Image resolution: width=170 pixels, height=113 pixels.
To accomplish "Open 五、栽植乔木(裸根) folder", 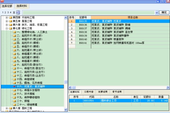I will point(28,47).
